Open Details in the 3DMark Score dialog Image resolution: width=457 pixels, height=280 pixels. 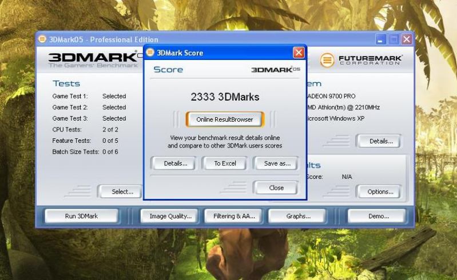point(176,163)
